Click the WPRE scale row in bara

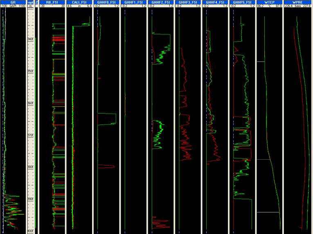(x=297, y=6)
